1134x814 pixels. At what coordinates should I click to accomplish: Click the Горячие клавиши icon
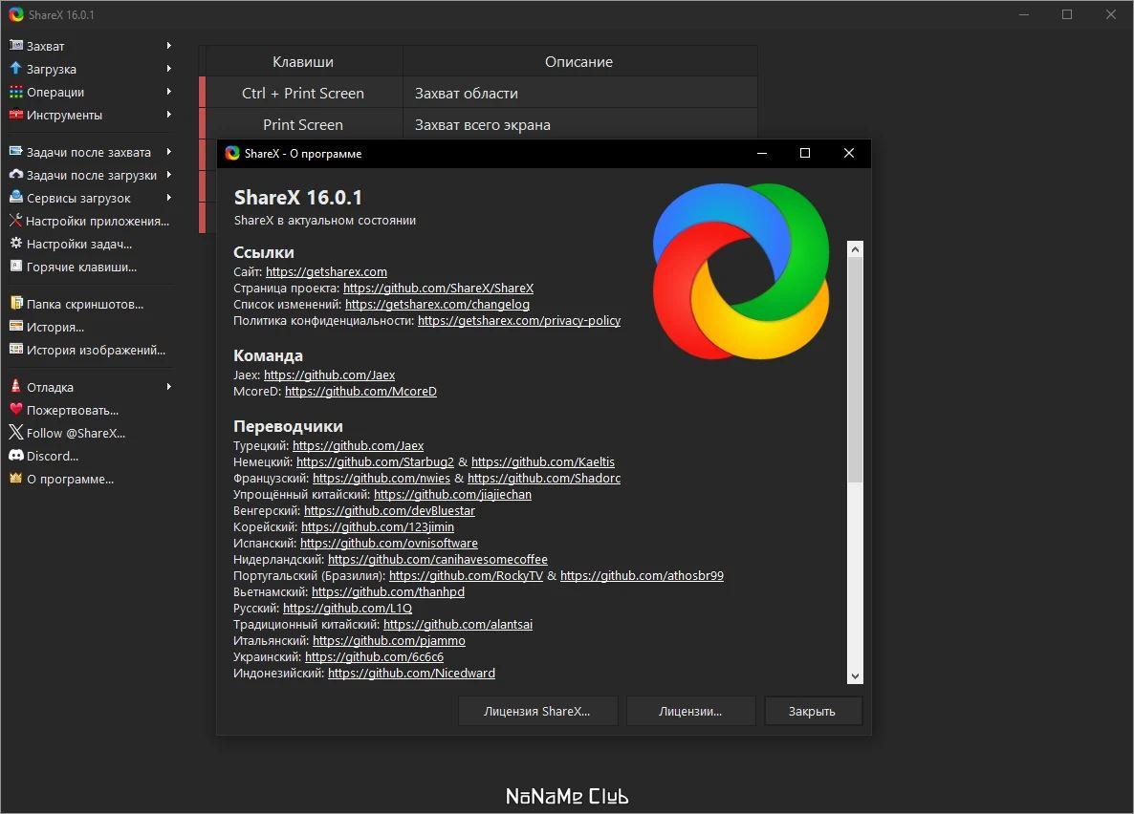[16, 266]
